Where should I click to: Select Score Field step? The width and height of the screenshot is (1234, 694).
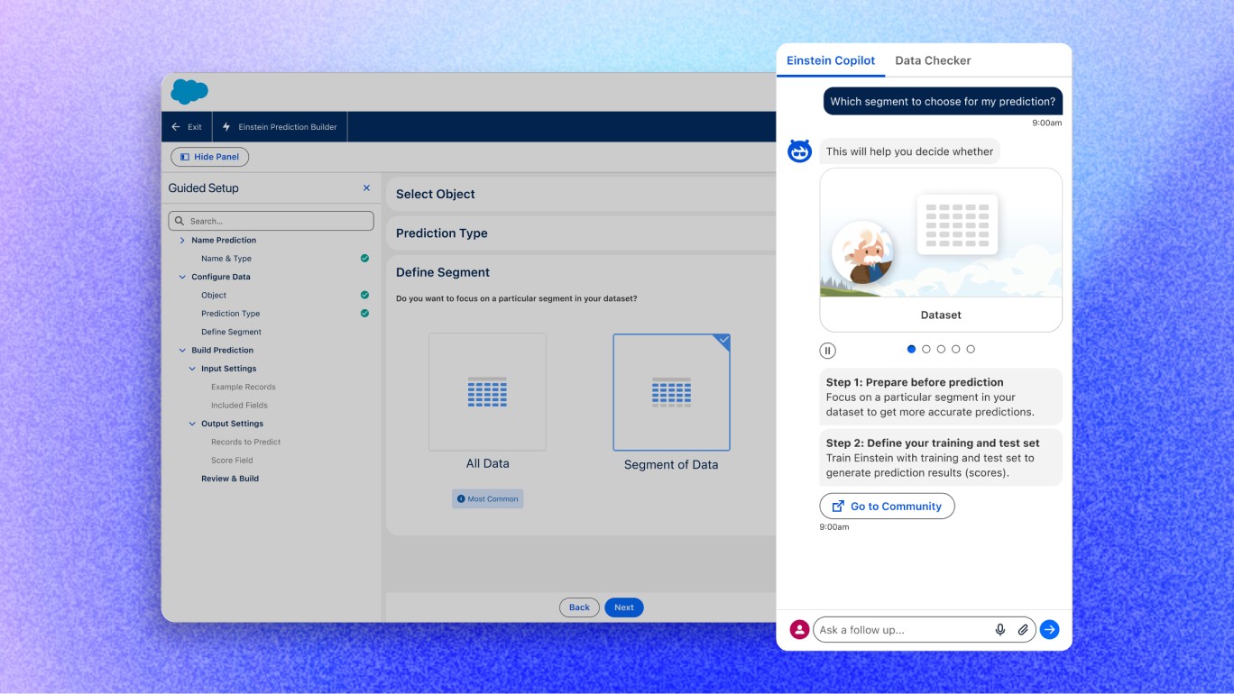pyautogui.click(x=232, y=461)
